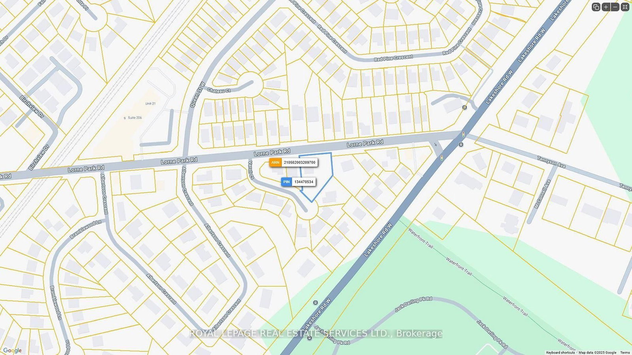
Task: Collapse the map with the fullscreen-exit icon
Action: (625, 7)
